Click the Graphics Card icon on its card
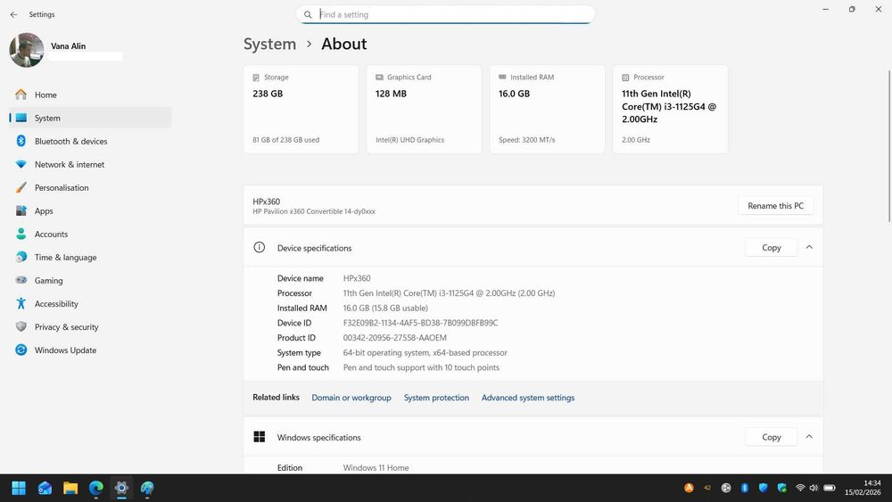Viewport: 892px width, 502px height. 379,78
